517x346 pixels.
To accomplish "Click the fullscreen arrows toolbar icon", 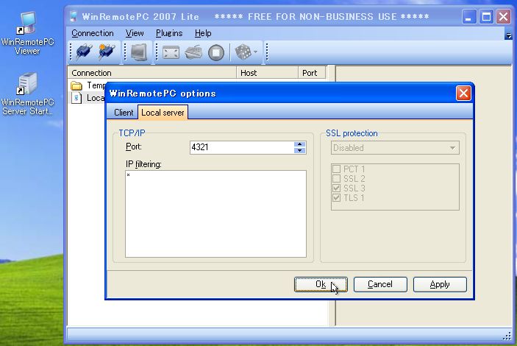I will [171, 52].
